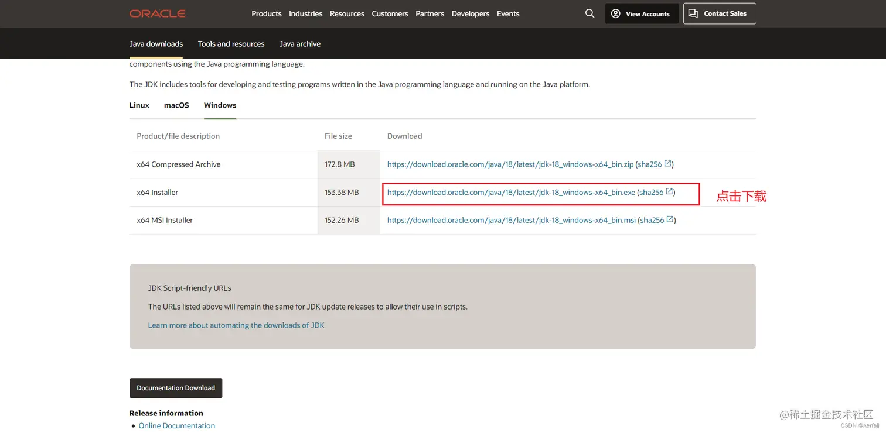Click the View Accounts button

[642, 13]
